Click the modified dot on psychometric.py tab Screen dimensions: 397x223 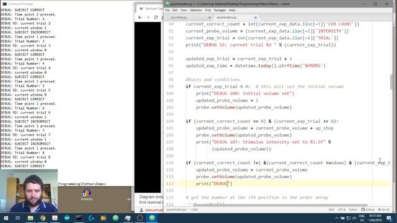255,17
